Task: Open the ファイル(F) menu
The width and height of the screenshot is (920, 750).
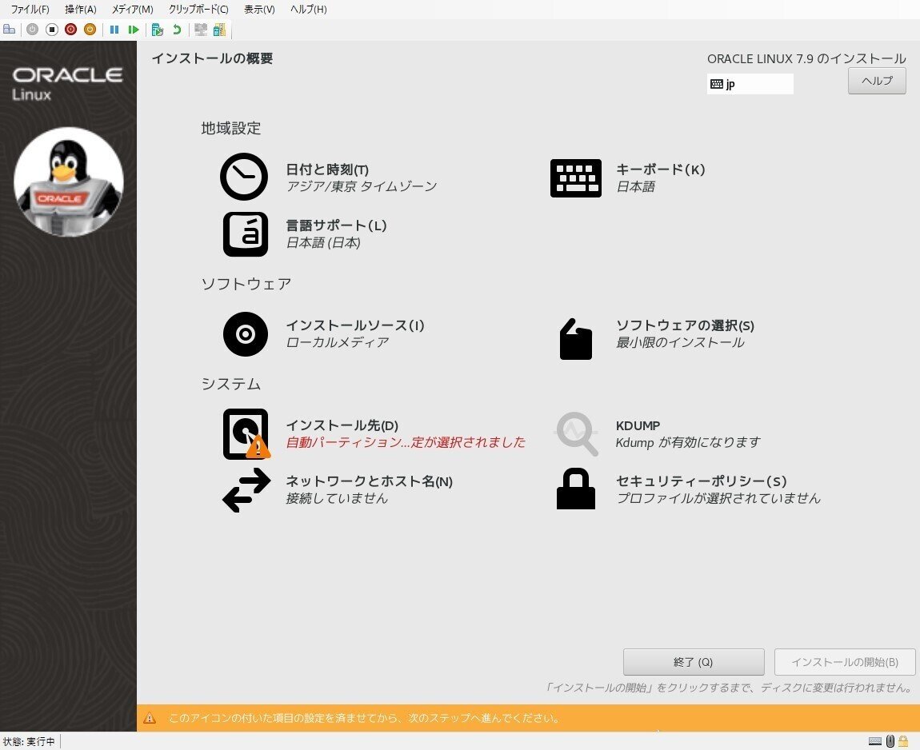Action: (x=30, y=10)
